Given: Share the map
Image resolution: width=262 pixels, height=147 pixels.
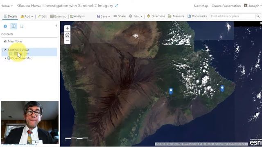Looking at the screenshot, I should [x=120, y=16].
